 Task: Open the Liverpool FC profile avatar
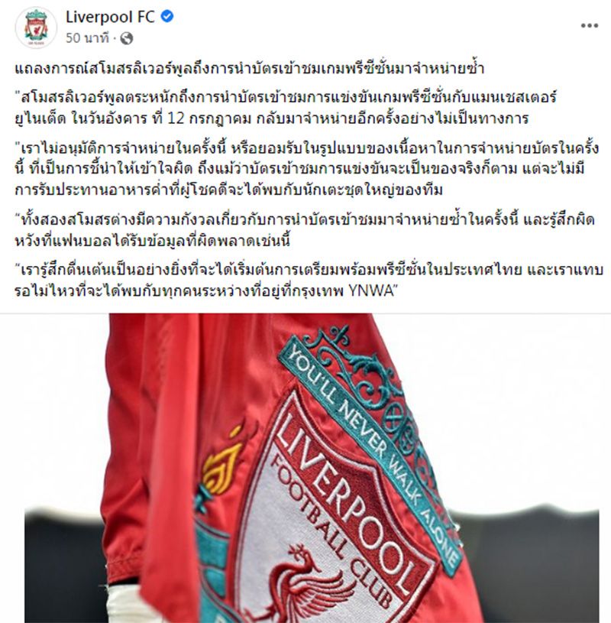pos(36,28)
